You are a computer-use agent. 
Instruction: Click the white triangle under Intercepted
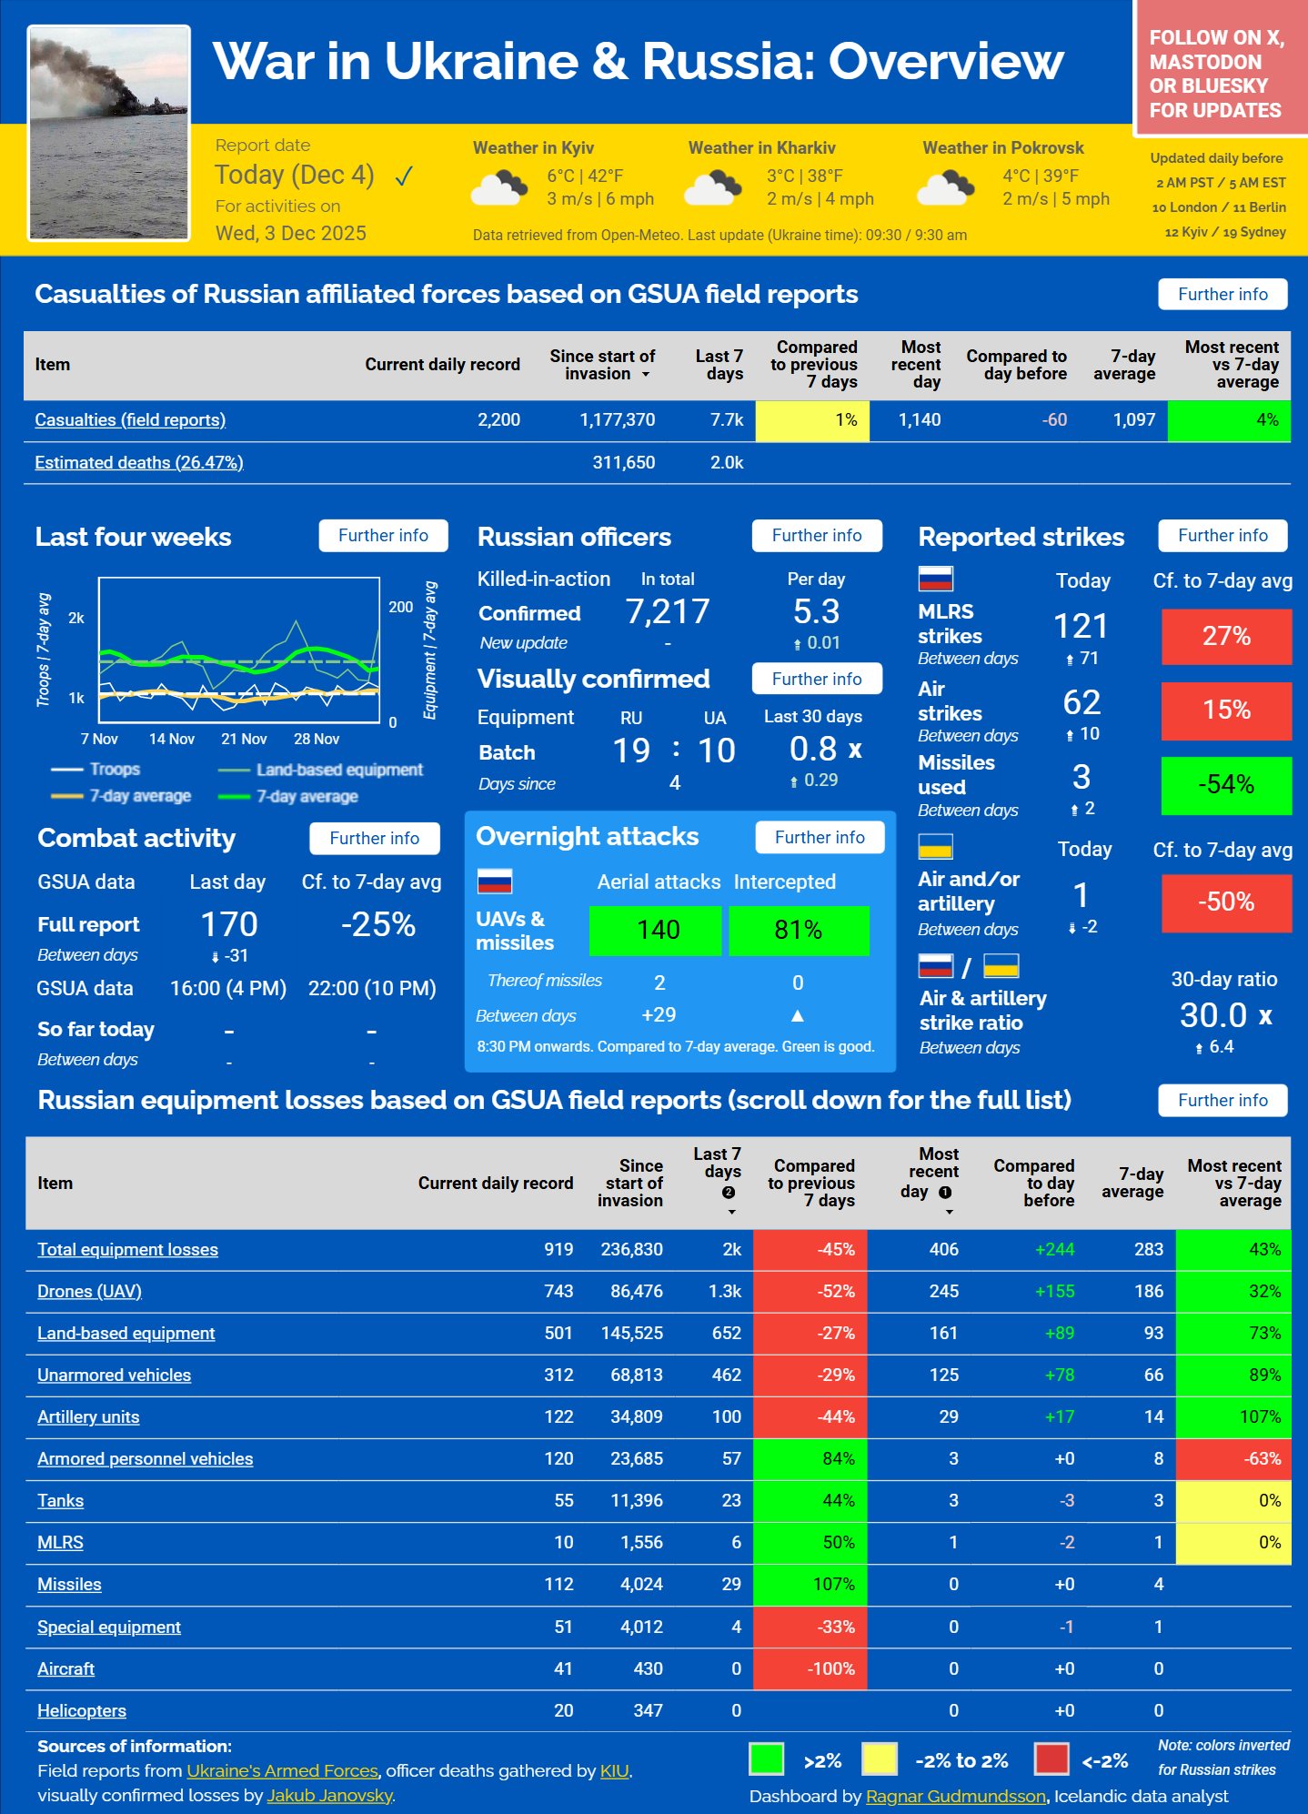798,1015
